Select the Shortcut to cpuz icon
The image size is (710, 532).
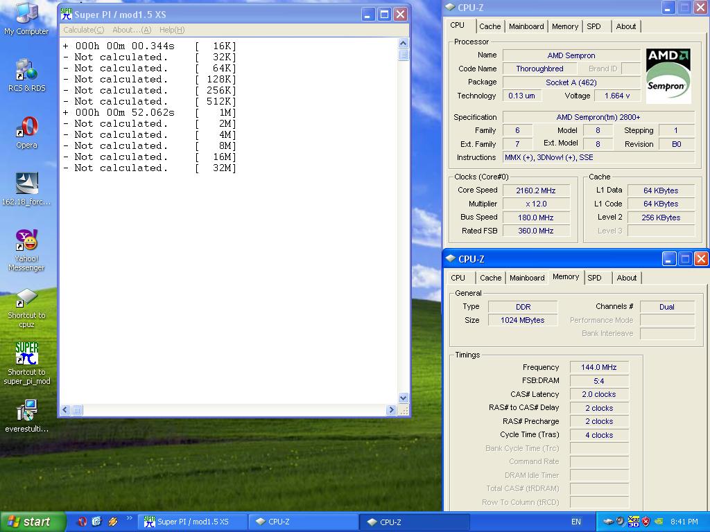(x=26, y=308)
